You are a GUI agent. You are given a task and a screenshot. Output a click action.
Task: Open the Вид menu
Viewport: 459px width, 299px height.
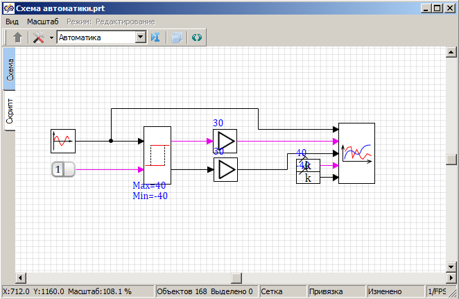point(12,22)
